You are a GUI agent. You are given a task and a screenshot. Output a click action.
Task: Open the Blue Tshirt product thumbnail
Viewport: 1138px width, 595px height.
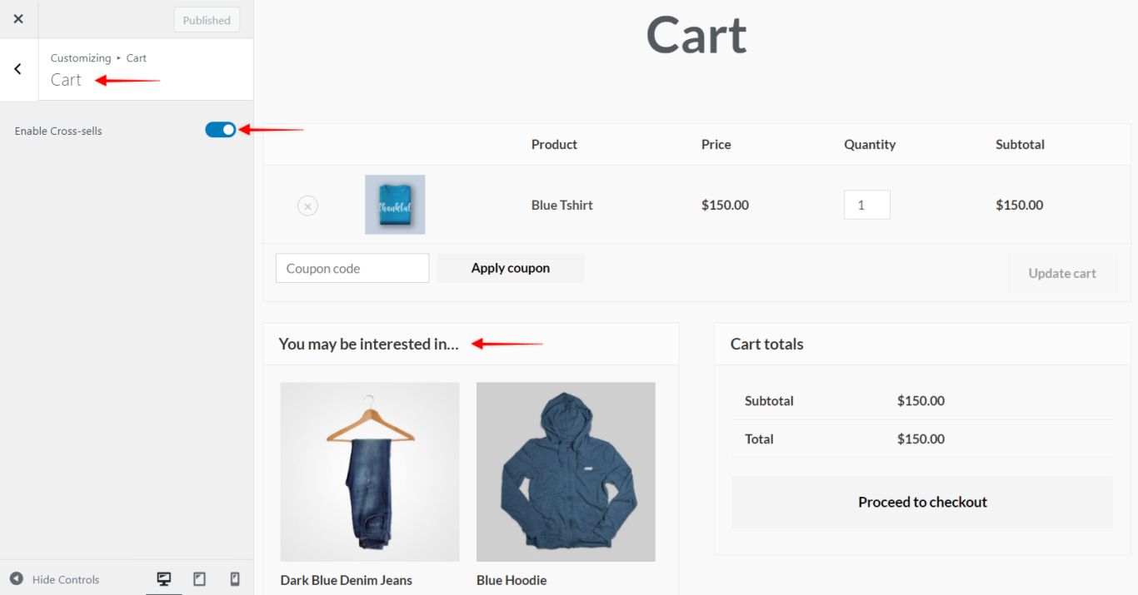[395, 205]
